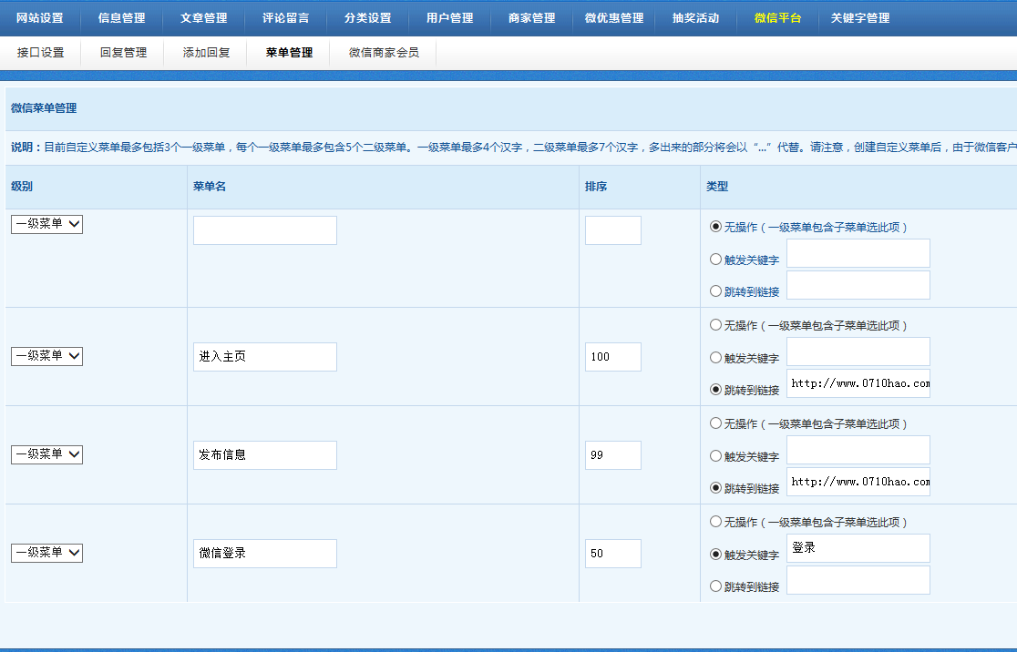Select 触发关键字 radio in 发布信息 row
The height and width of the screenshot is (652, 1017).
[715, 456]
